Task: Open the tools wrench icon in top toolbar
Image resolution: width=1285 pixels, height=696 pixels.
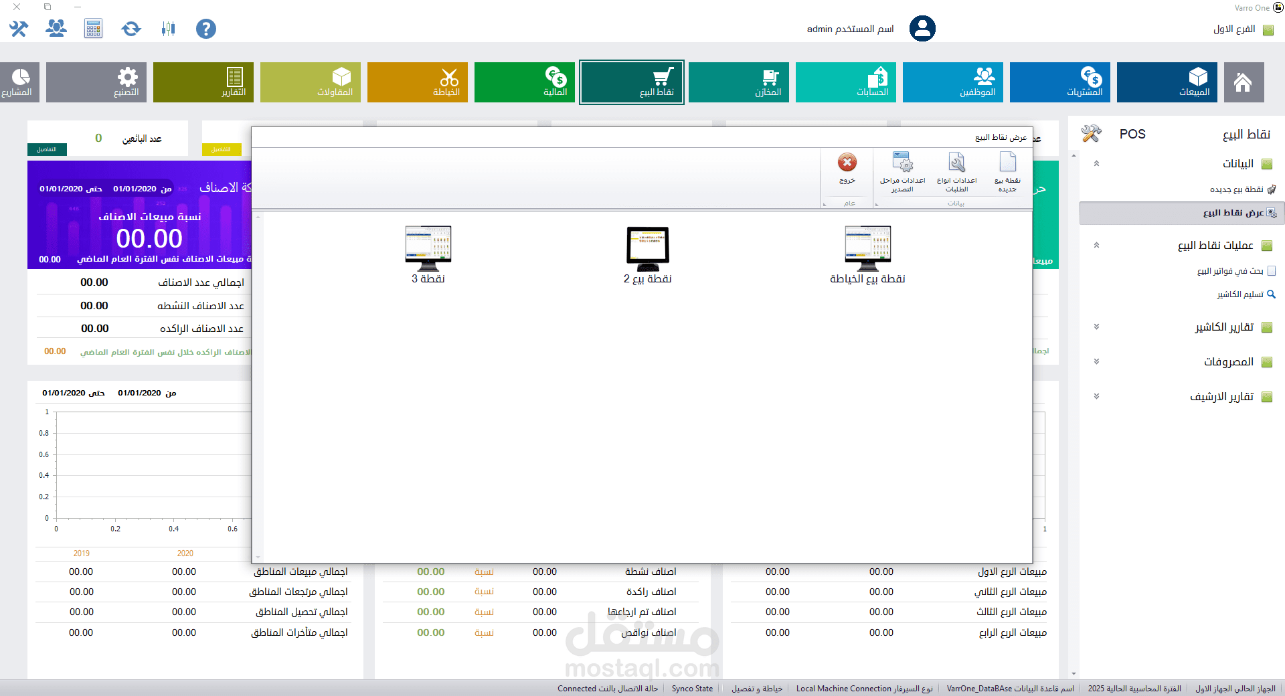Action: click(19, 29)
